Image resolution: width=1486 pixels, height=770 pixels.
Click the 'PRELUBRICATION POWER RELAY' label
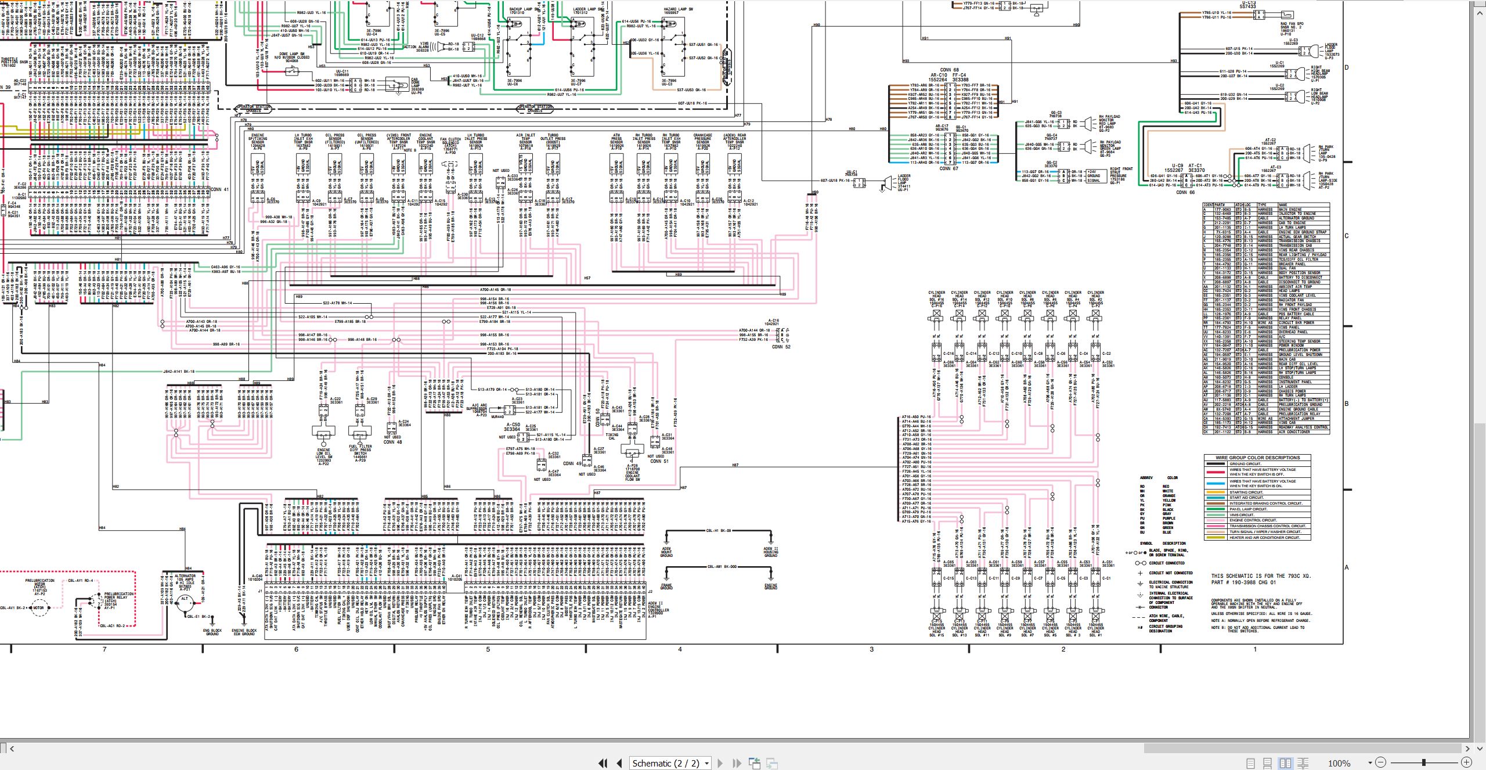120,596
